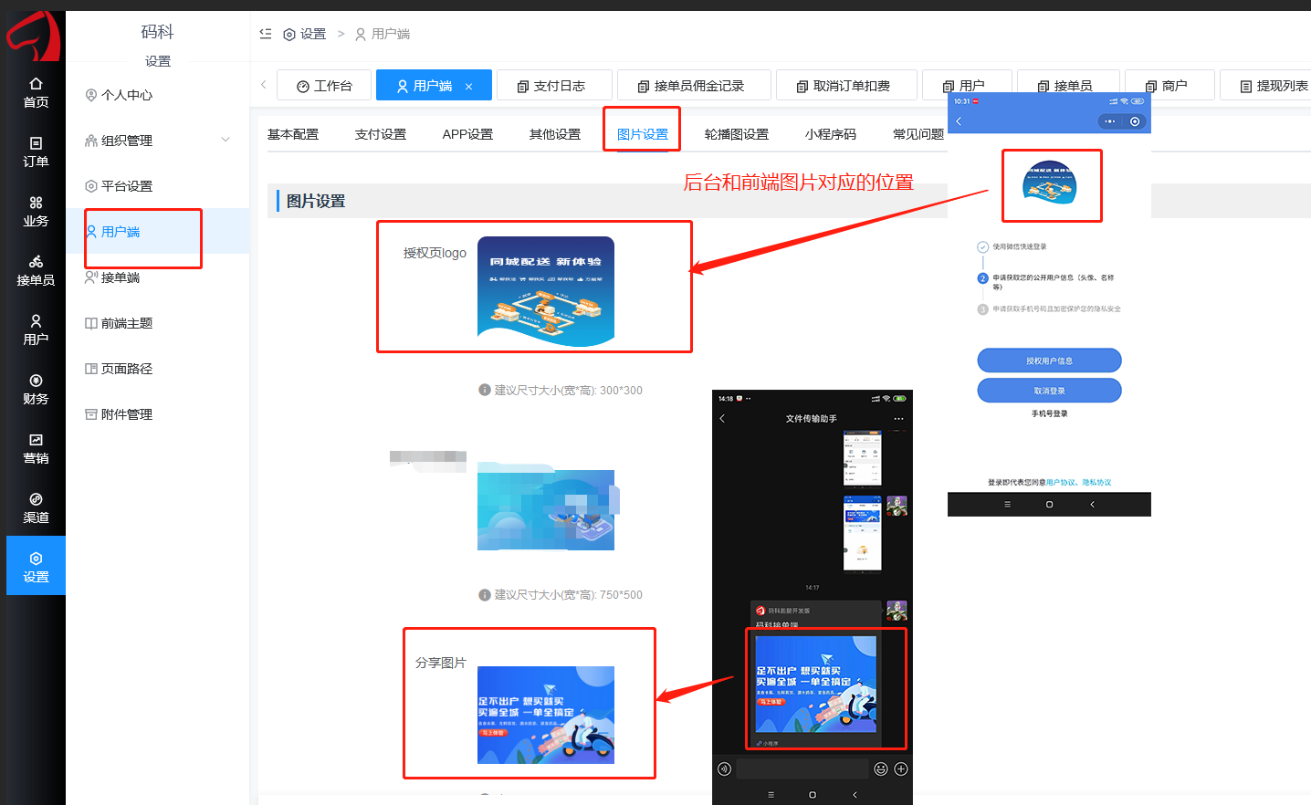This screenshot has height=805, width=1311.
Task: Click the 授权页logo image thumbnail
Action: click(x=545, y=291)
